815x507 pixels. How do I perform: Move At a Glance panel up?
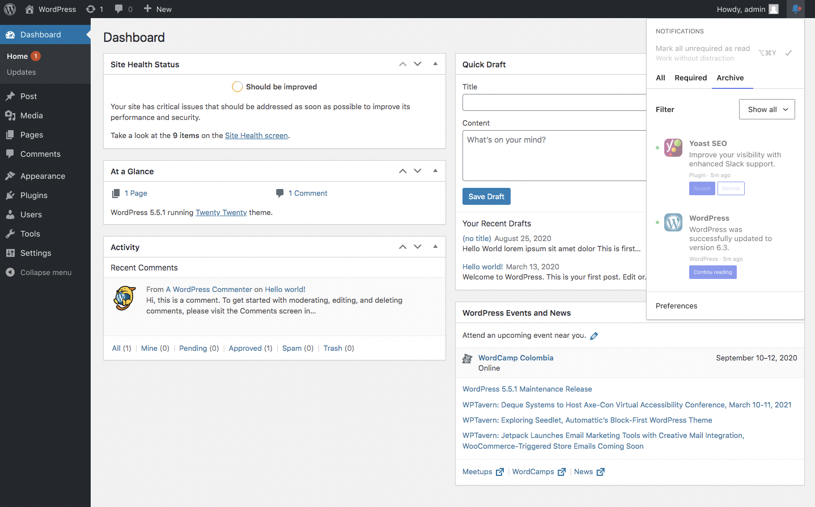(x=403, y=171)
